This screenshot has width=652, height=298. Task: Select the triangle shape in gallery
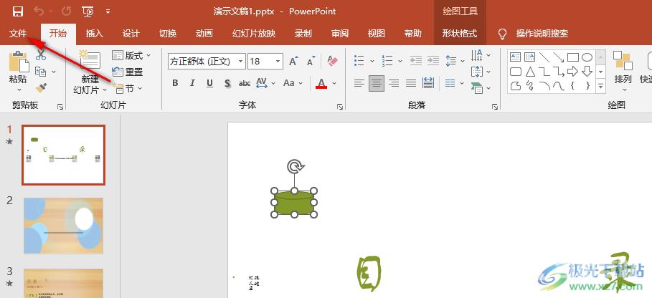point(530,72)
